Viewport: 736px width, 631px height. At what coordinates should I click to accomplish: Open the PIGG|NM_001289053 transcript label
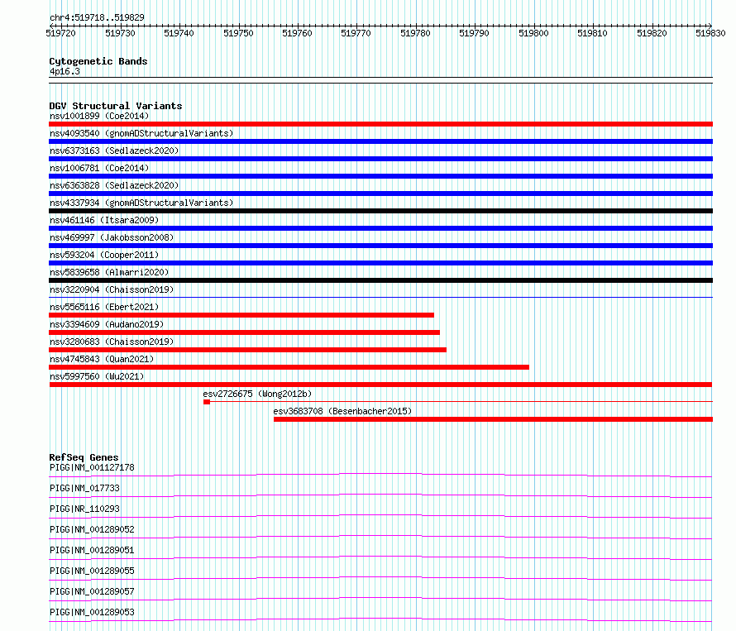pyautogui.click(x=92, y=612)
